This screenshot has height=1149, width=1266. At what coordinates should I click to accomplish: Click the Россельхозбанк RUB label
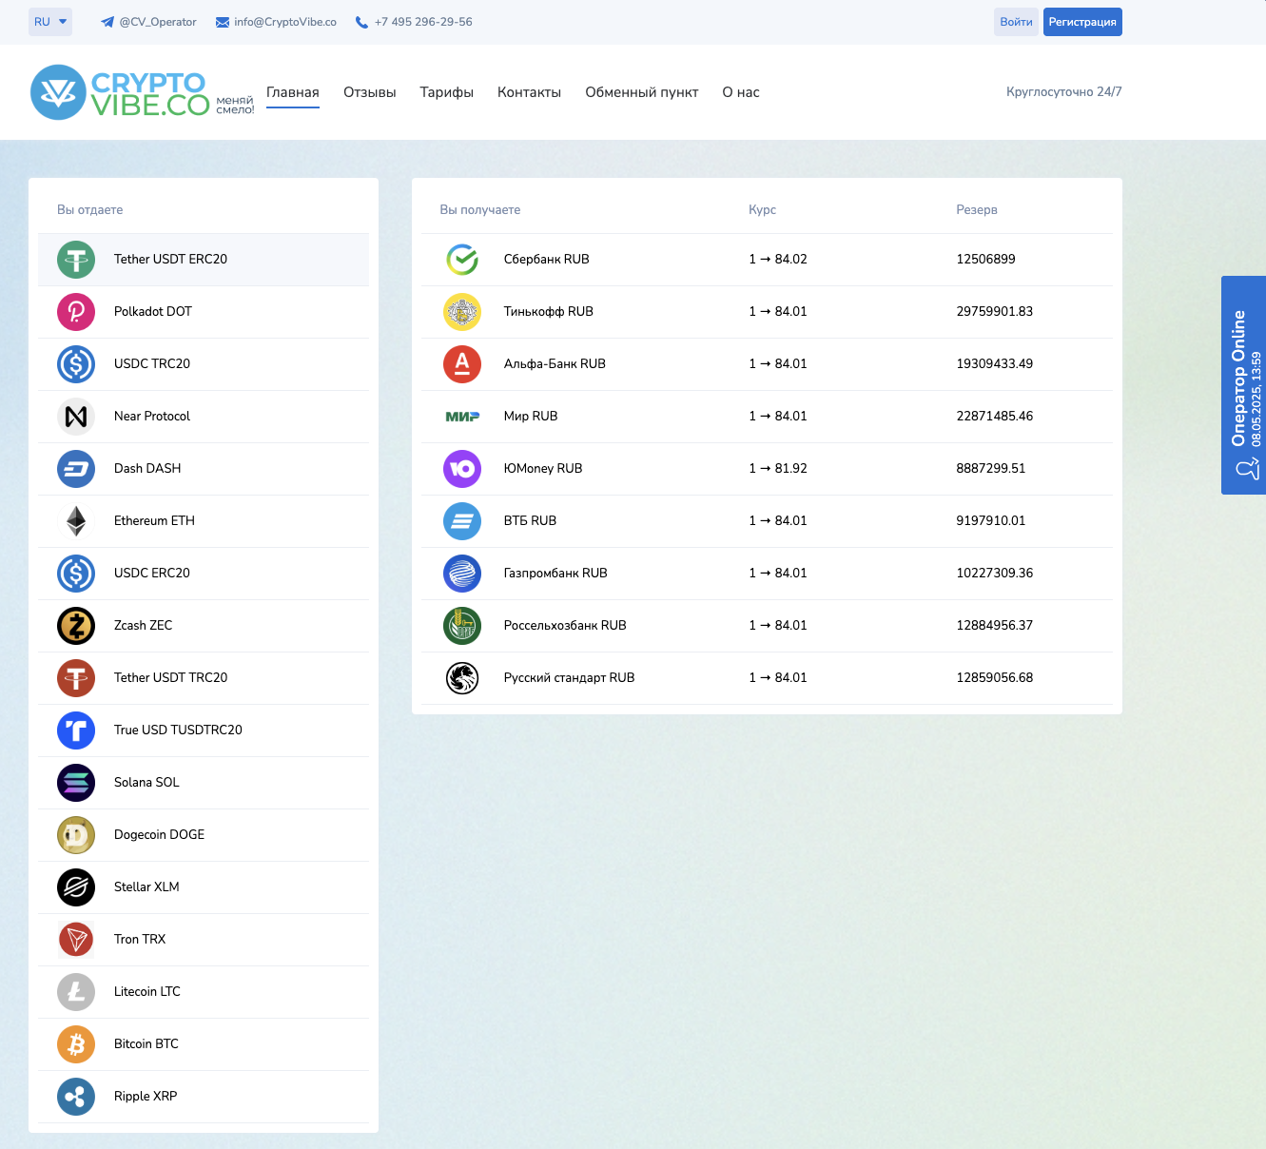(x=565, y=626)
